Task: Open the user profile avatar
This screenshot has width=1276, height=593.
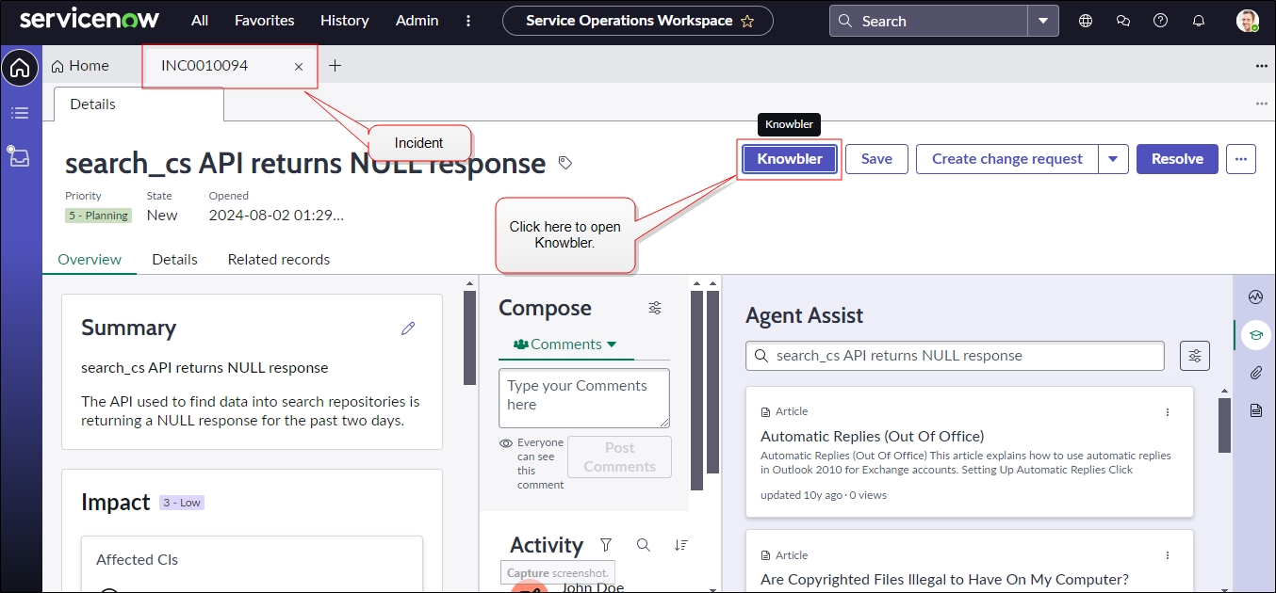Action: 1247,21
